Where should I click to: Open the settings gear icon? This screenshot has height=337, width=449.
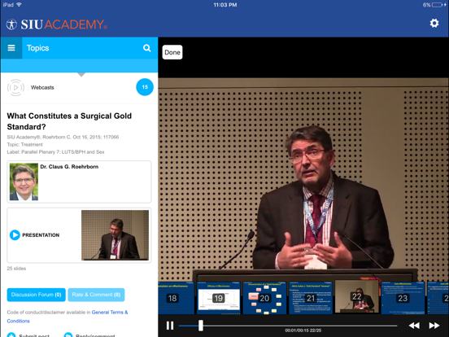click(434, 24)
